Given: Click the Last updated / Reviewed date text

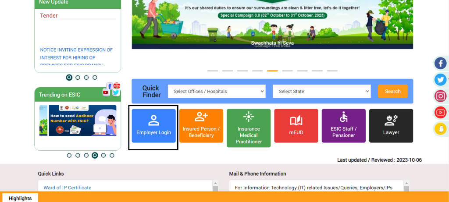Looking at the screenshot, I should (x=379, y=160).
